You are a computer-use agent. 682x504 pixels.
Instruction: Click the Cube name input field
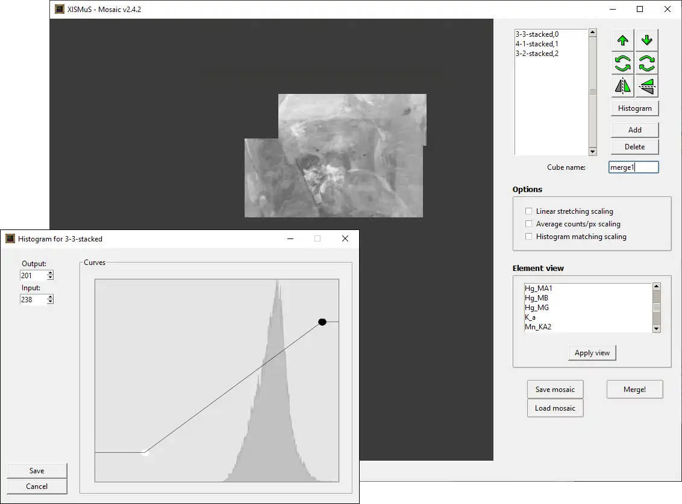coord(633,167)
